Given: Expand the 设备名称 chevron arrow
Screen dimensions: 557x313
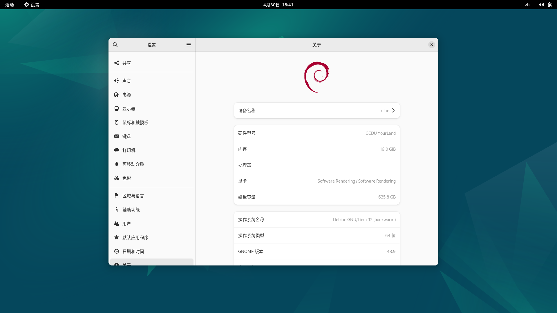Looking at the screenshot, I should pyautogui.click(x=393, y=110).
